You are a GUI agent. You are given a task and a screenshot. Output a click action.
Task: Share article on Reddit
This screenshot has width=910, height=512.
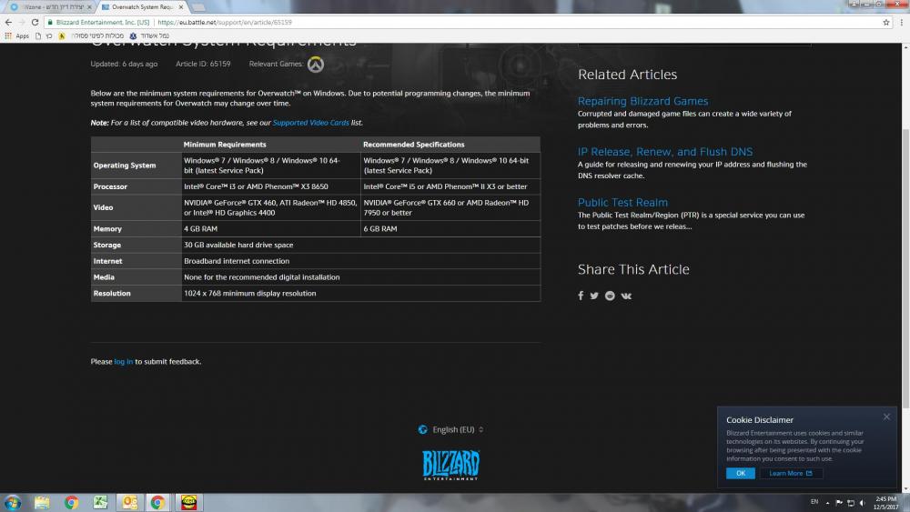610,296
